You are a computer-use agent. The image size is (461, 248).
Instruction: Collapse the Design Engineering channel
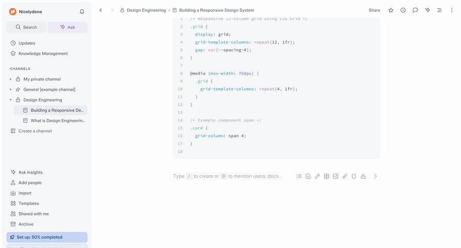pos(11,100)
